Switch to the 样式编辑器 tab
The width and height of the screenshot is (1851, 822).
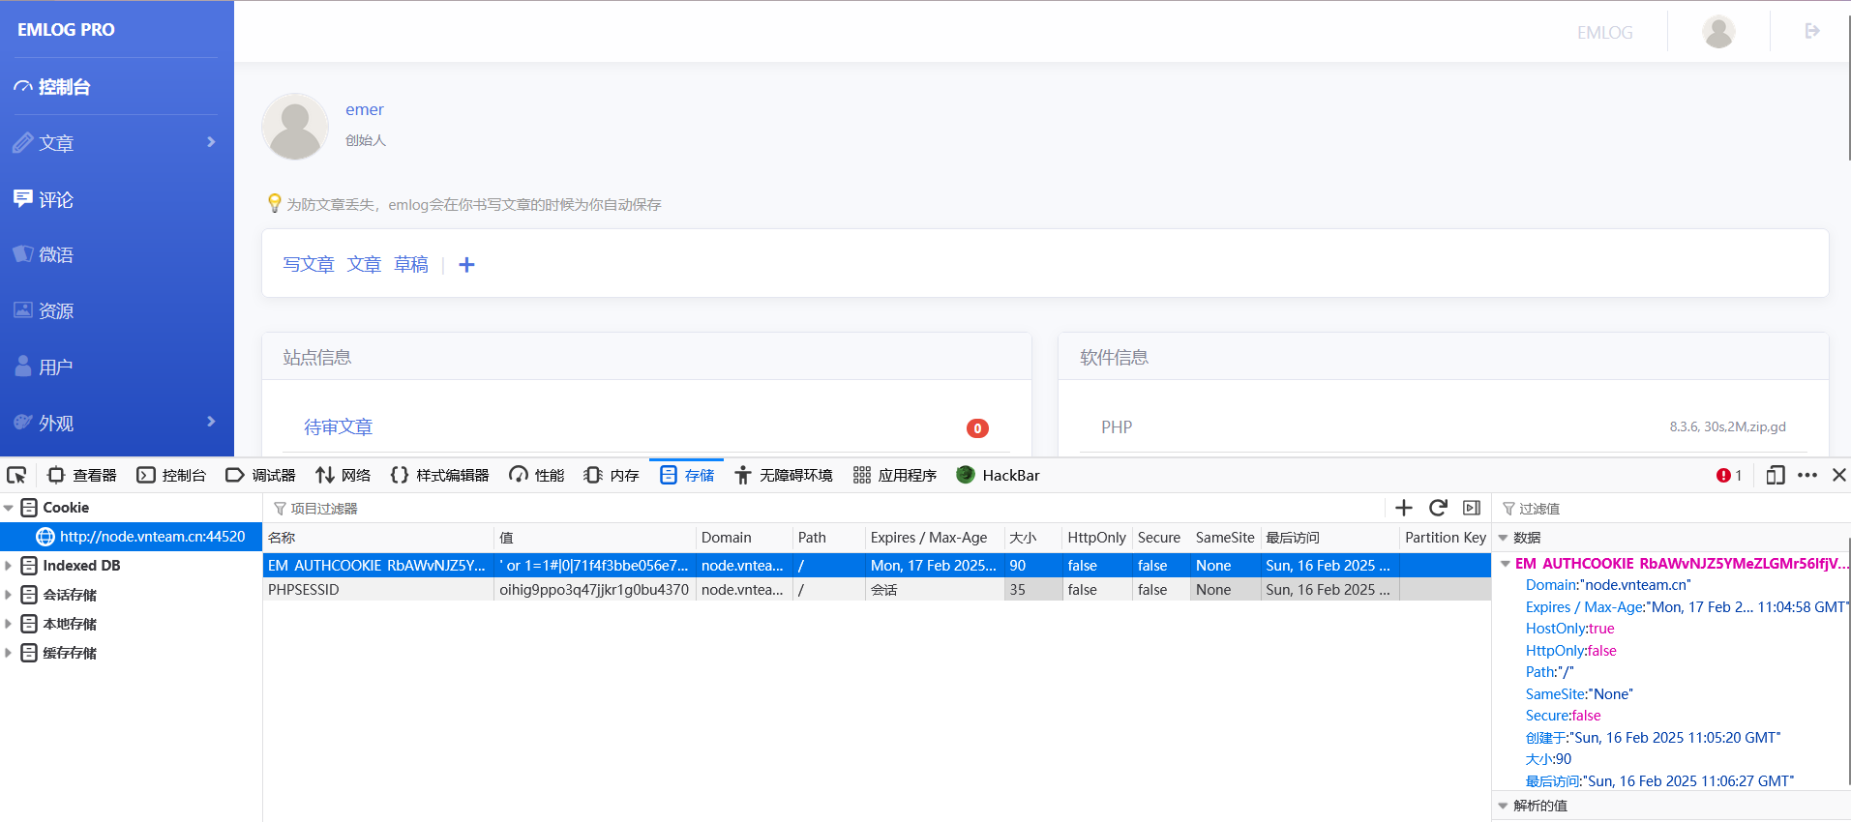pyautogui.click(x=440, y=475)
